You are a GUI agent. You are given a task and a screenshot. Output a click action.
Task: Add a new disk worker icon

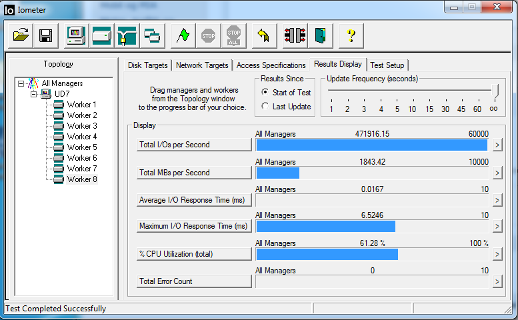coord(101,35)
